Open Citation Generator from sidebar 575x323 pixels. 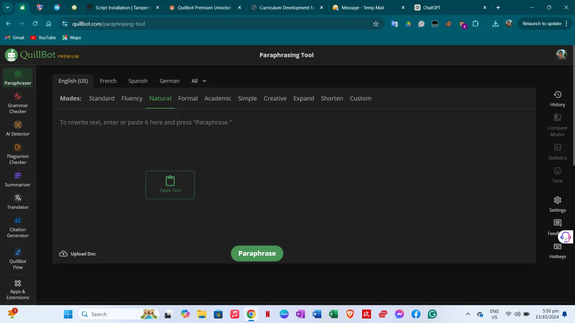coord(18,227)
